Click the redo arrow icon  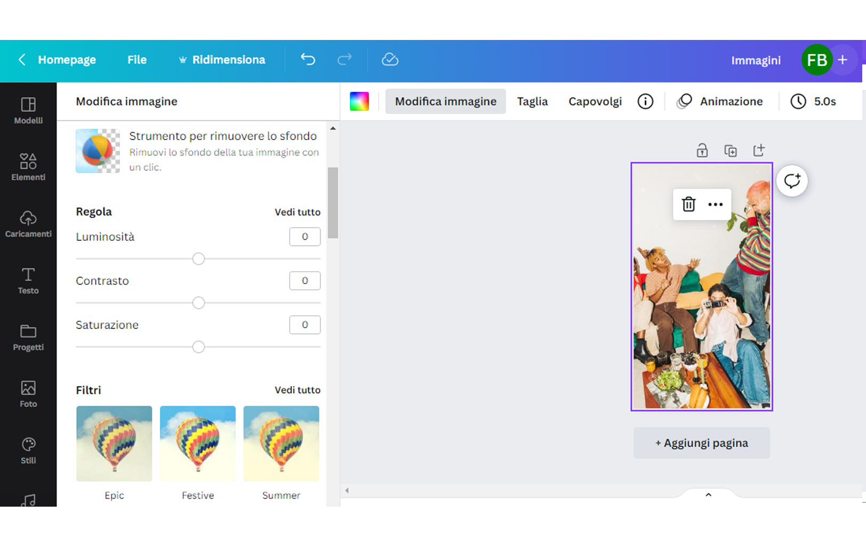[x=345, y=59]
